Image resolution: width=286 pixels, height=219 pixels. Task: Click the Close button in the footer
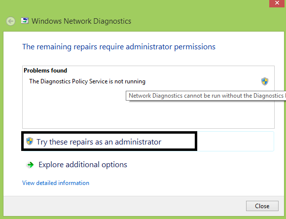pyautogui.click(x=262, y=206)
